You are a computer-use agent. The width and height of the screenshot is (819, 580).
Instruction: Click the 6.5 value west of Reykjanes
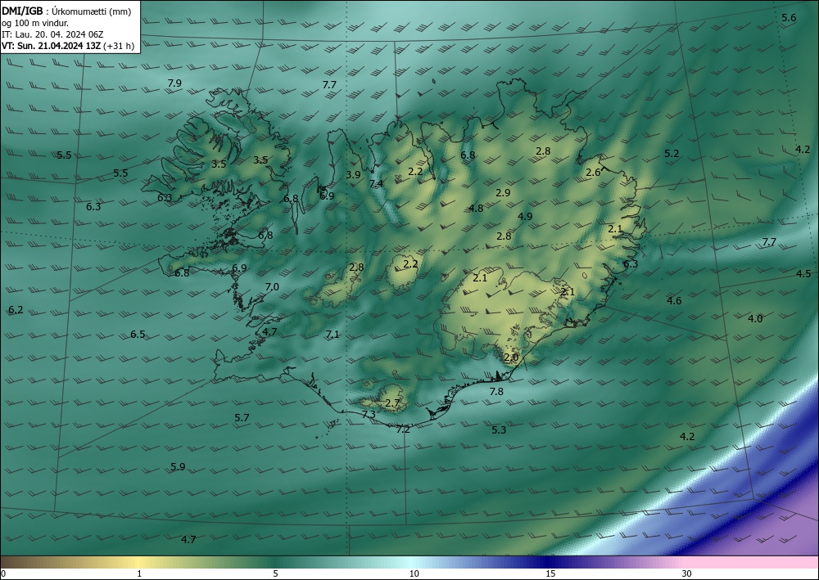click(138, 335)
